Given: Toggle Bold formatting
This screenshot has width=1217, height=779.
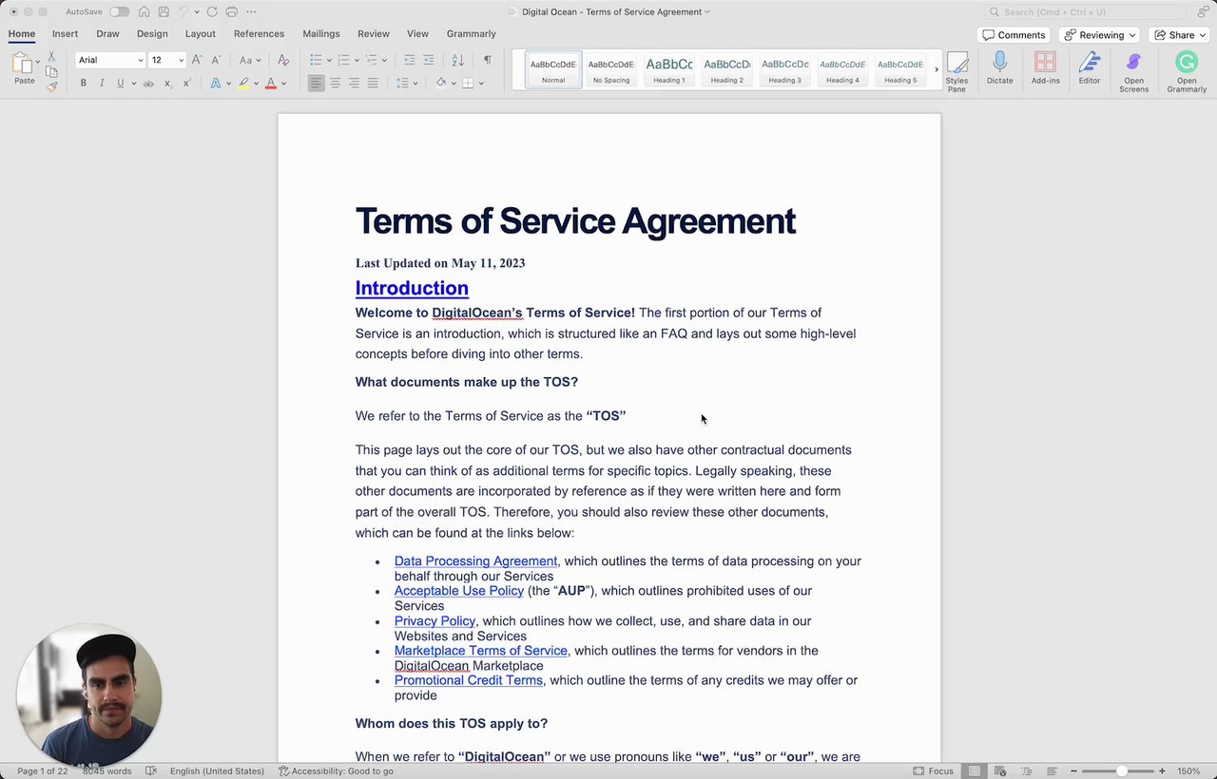Looking at the screenshot, I should (x=84, y=84).
